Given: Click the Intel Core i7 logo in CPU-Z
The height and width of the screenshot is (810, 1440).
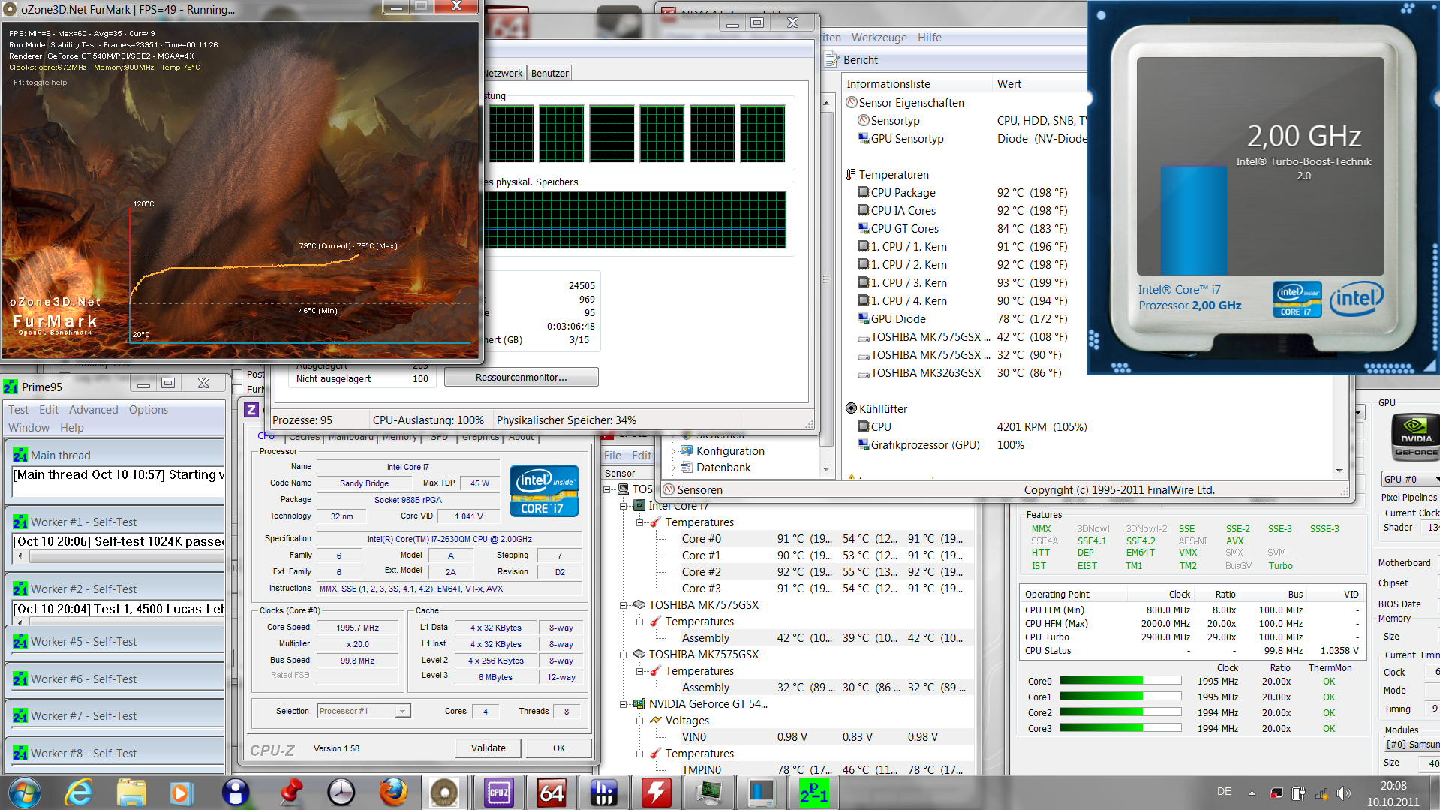Looking at the screenshot, I should click(544, 491).
